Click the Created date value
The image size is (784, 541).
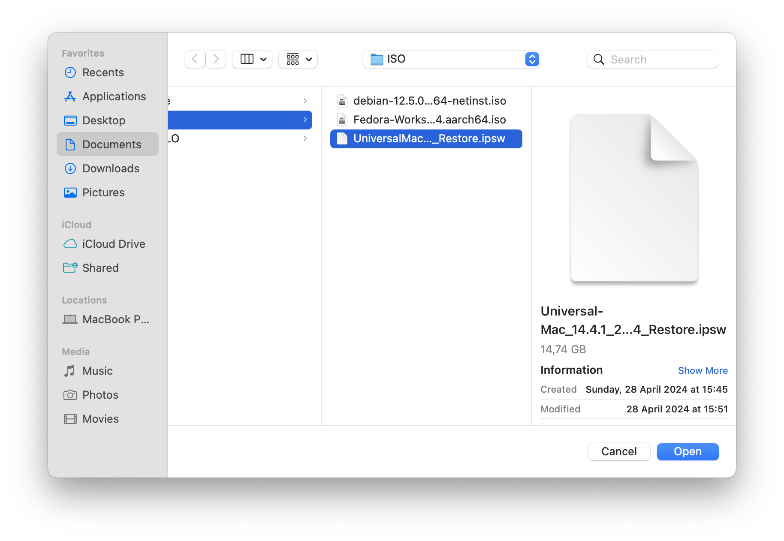pyautogui.click(x=657, y=389)
